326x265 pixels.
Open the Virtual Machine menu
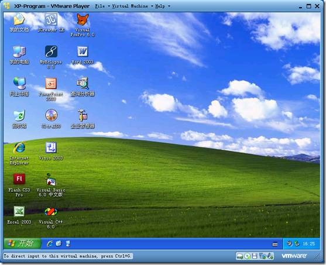click(133, 6)
